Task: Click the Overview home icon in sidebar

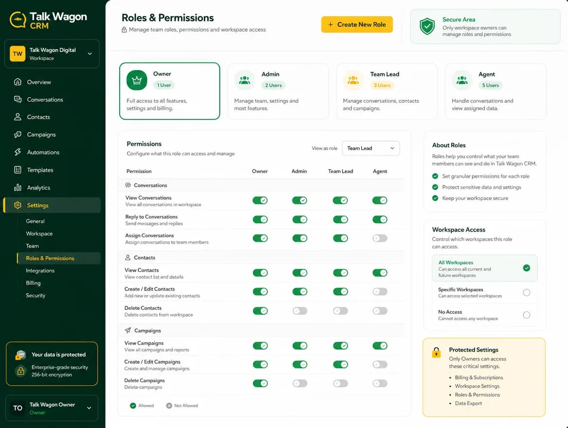Action: 18,82
